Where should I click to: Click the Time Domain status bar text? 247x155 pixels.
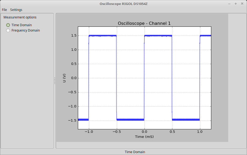tap(135, 152)
